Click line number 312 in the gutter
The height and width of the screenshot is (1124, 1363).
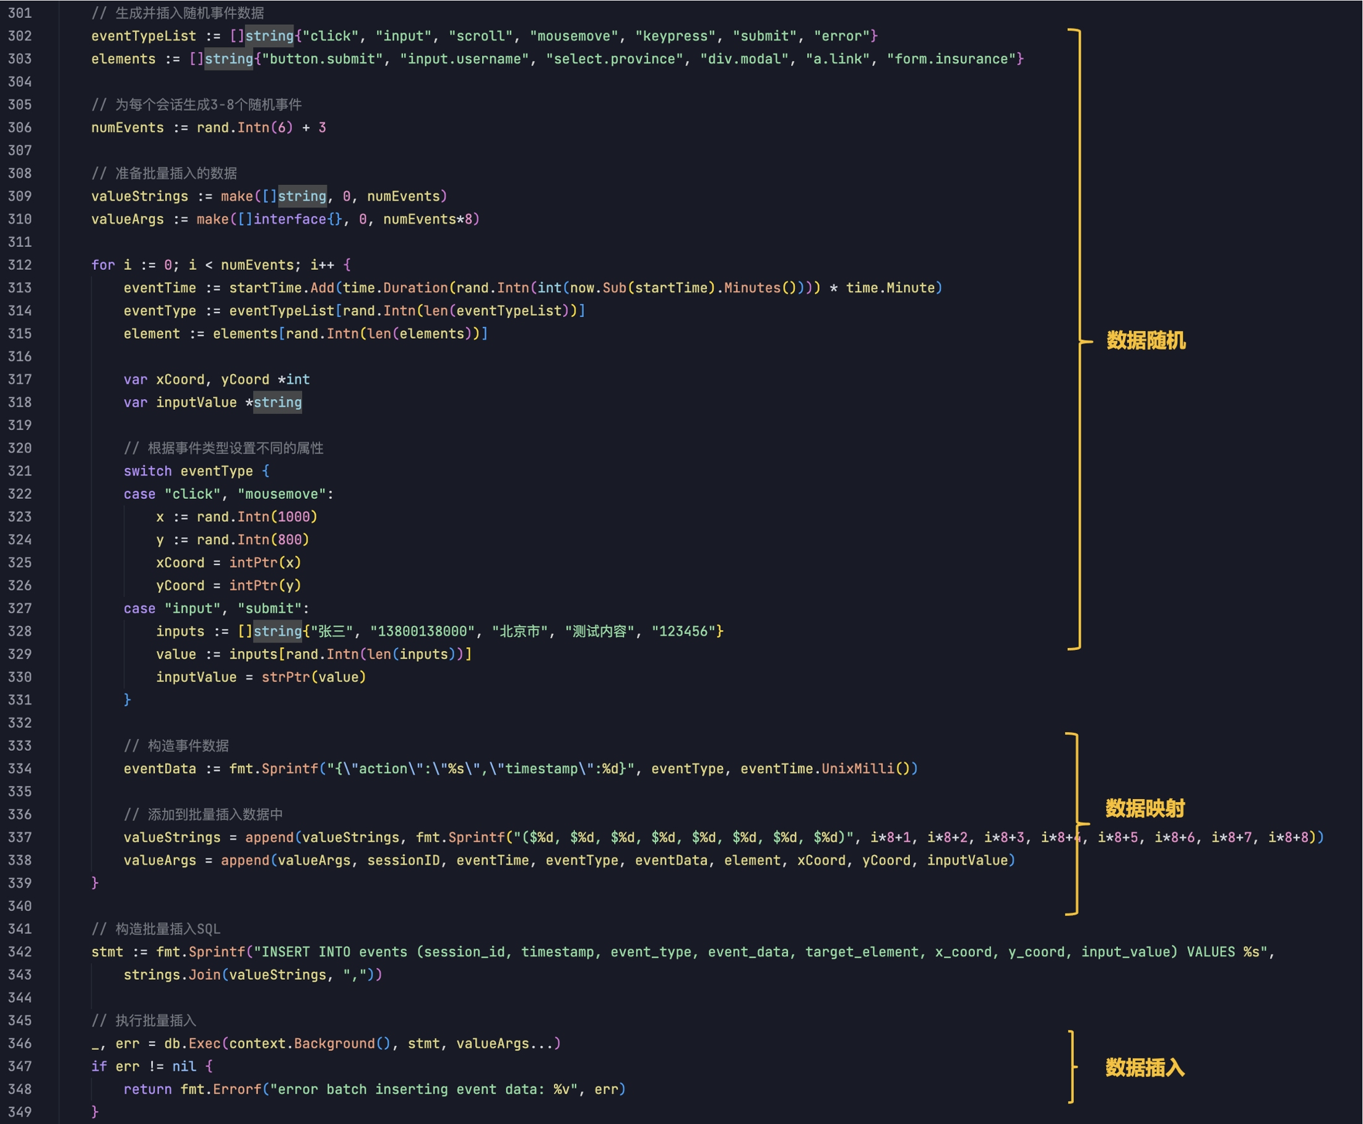(19, 265)
